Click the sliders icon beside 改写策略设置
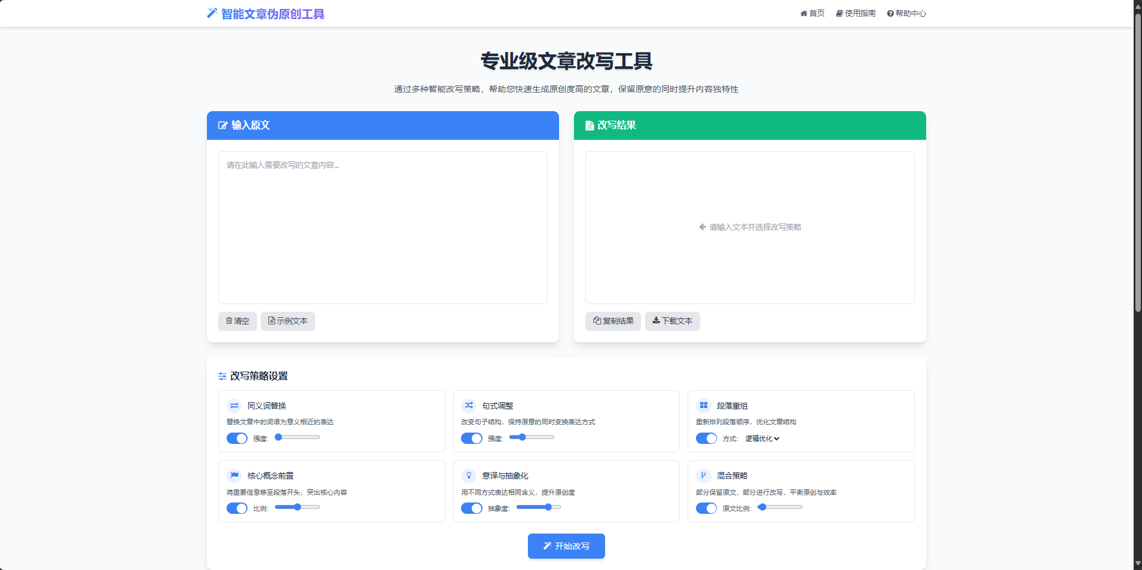Viewport: 1142px width, 570px height. pos(222,376)
